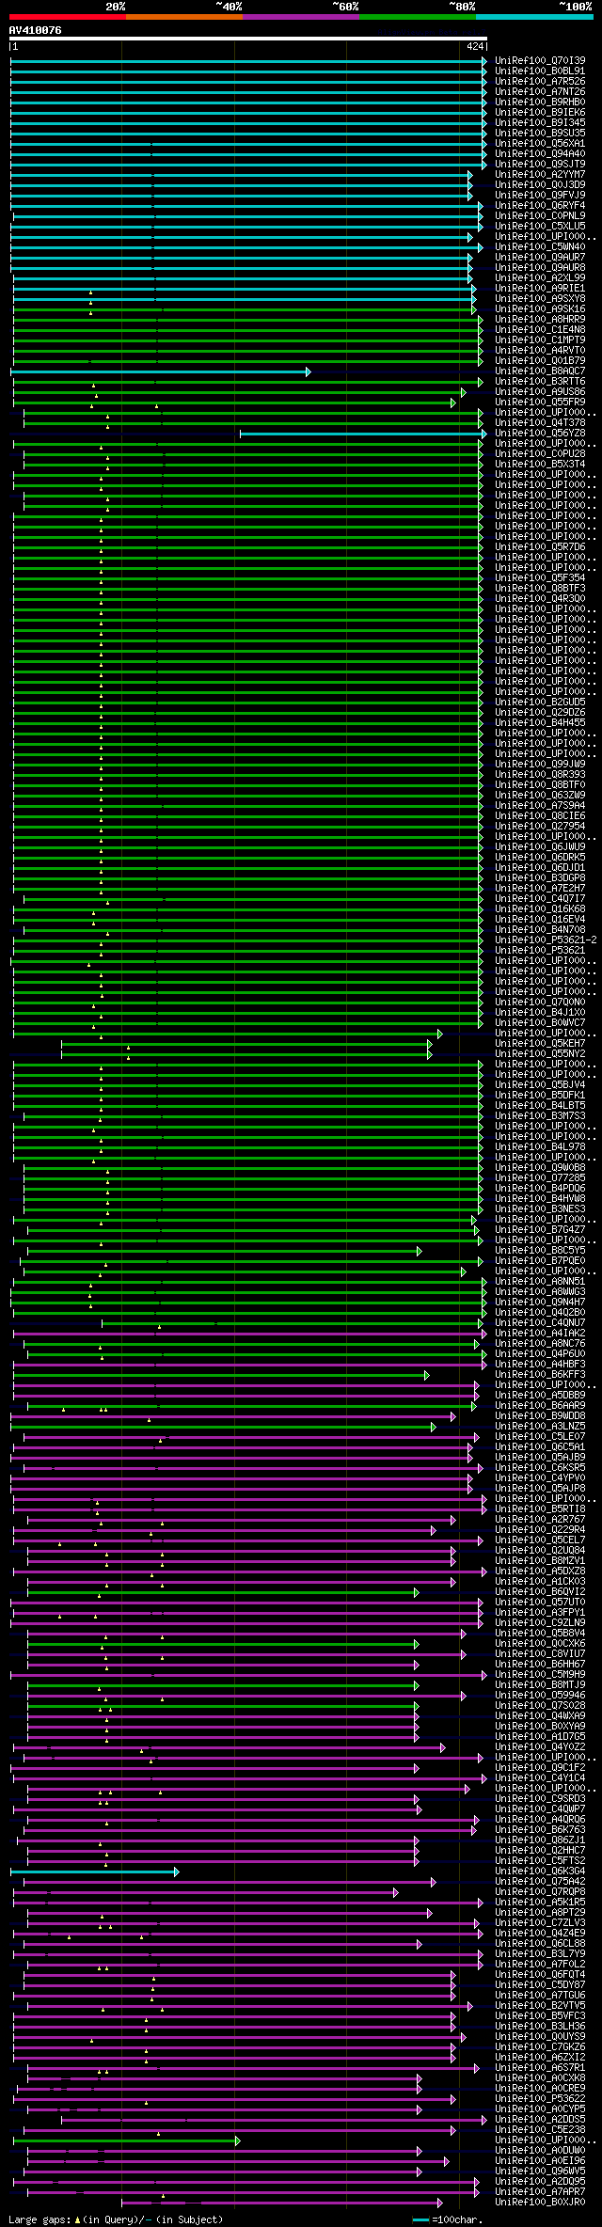Click the purple alignment bar for UniRef100_A4IAK2

250,1333
